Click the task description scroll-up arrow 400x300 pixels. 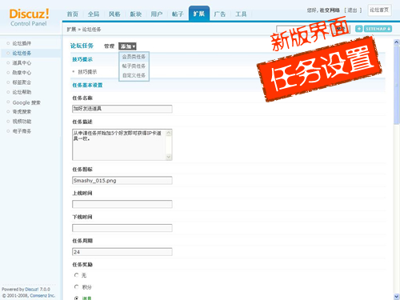(169, 133)
